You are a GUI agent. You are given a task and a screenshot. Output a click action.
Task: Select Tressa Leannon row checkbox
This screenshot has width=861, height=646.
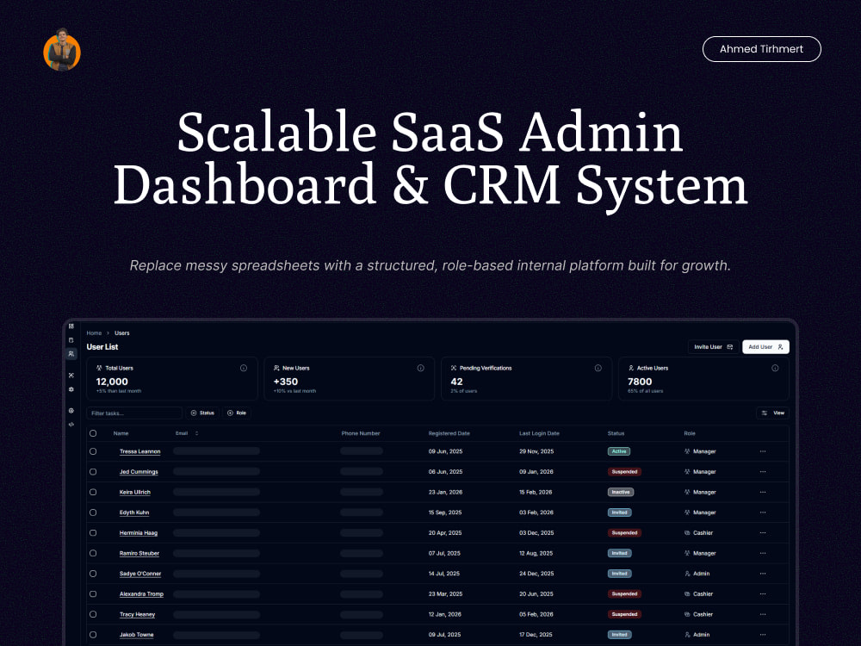coord(93,451)
